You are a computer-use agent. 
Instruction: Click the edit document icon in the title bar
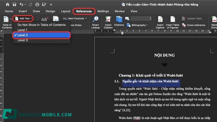(x=44, y=4)
